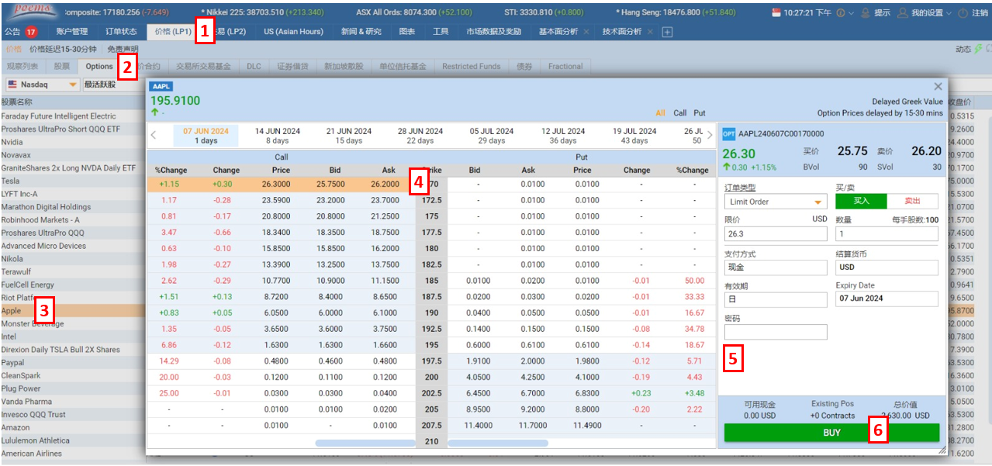The height and width of the screenshot is (466, 992).
Task: Close the 基本面分析 tab with its X
Action: (x=586, y=32)
